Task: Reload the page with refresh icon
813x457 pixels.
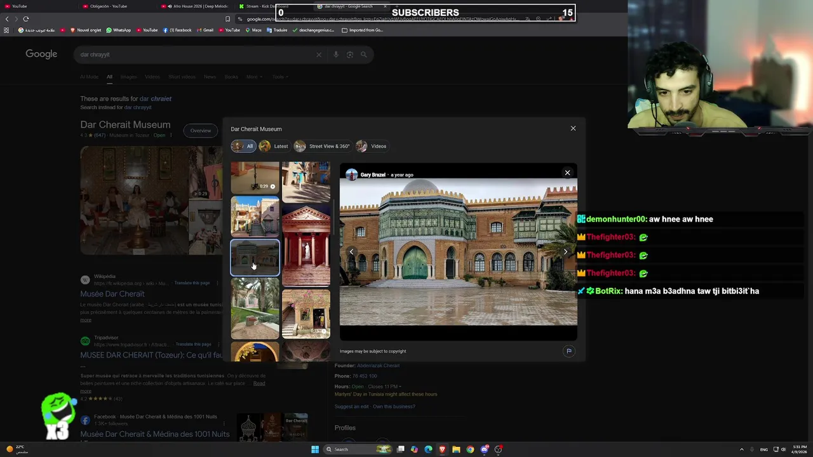Action: pyautogui.click(x=26, y=19)
